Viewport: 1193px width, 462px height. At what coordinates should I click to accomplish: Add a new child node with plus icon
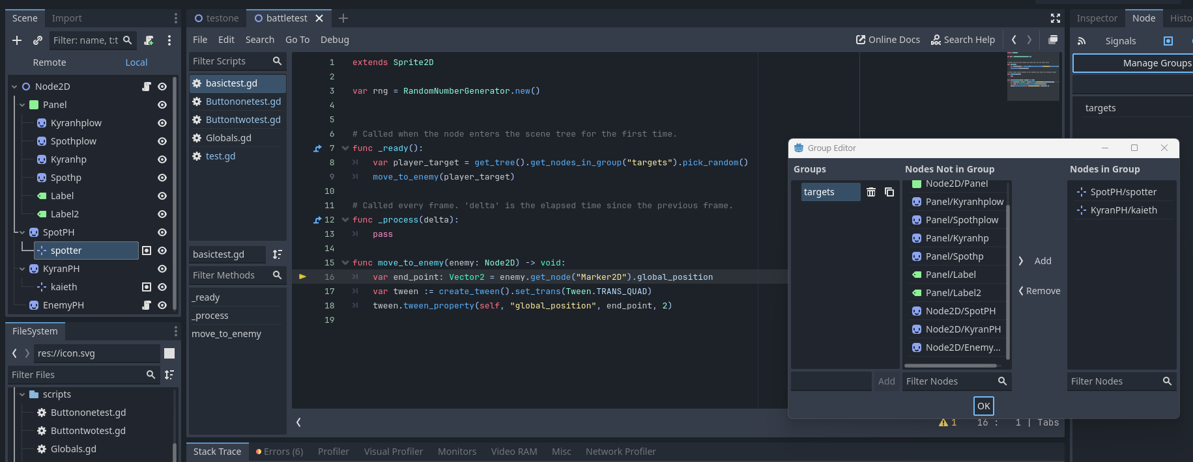point(17,40)
